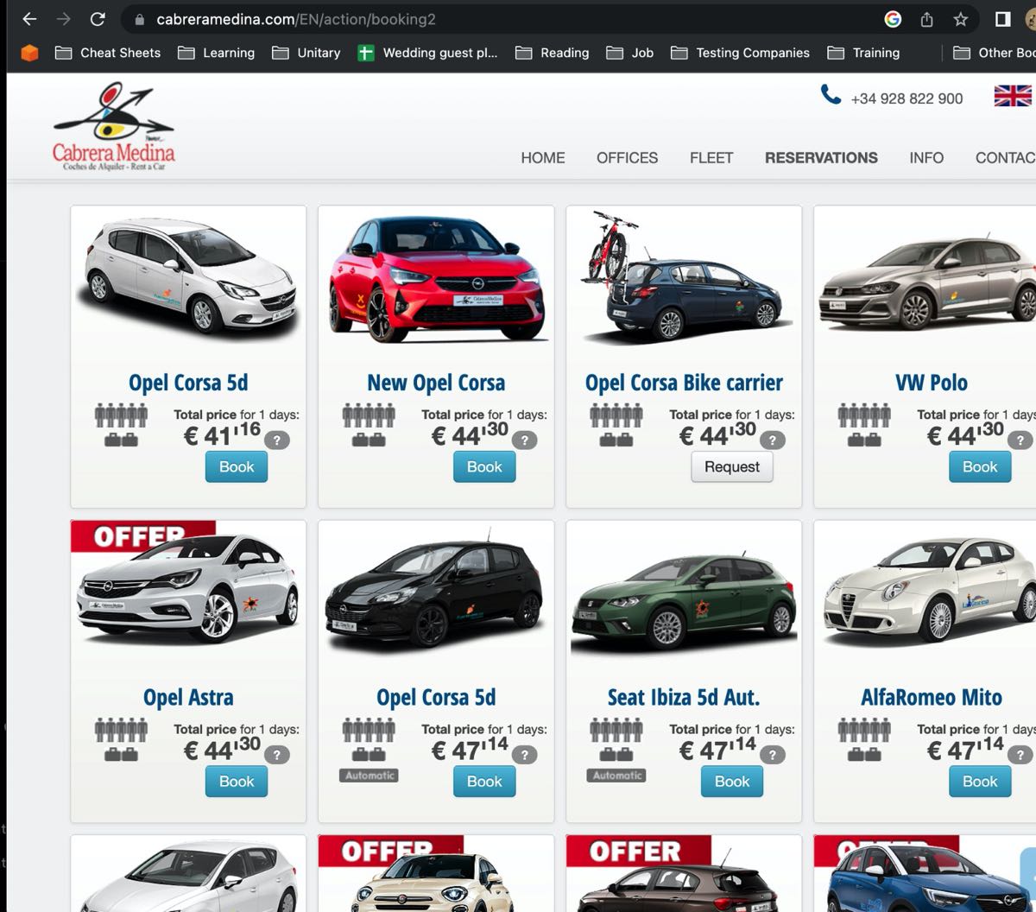Open price help icon for AlfaRomeo Mito
1036x912 pixels.
(x=1020, y=755)
